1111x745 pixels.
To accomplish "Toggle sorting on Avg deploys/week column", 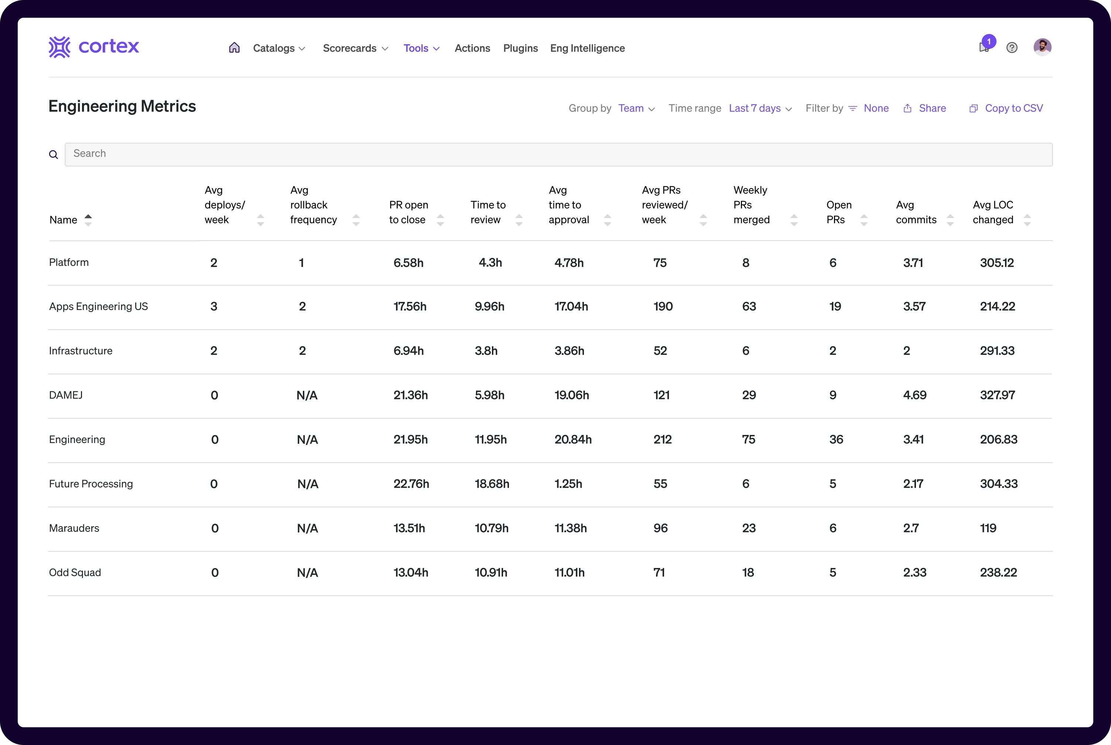I will pyautogui.click(x=261, y=220).
